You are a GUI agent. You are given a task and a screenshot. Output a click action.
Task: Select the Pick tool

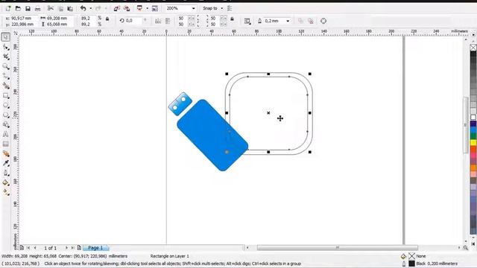tap(6, 37)
